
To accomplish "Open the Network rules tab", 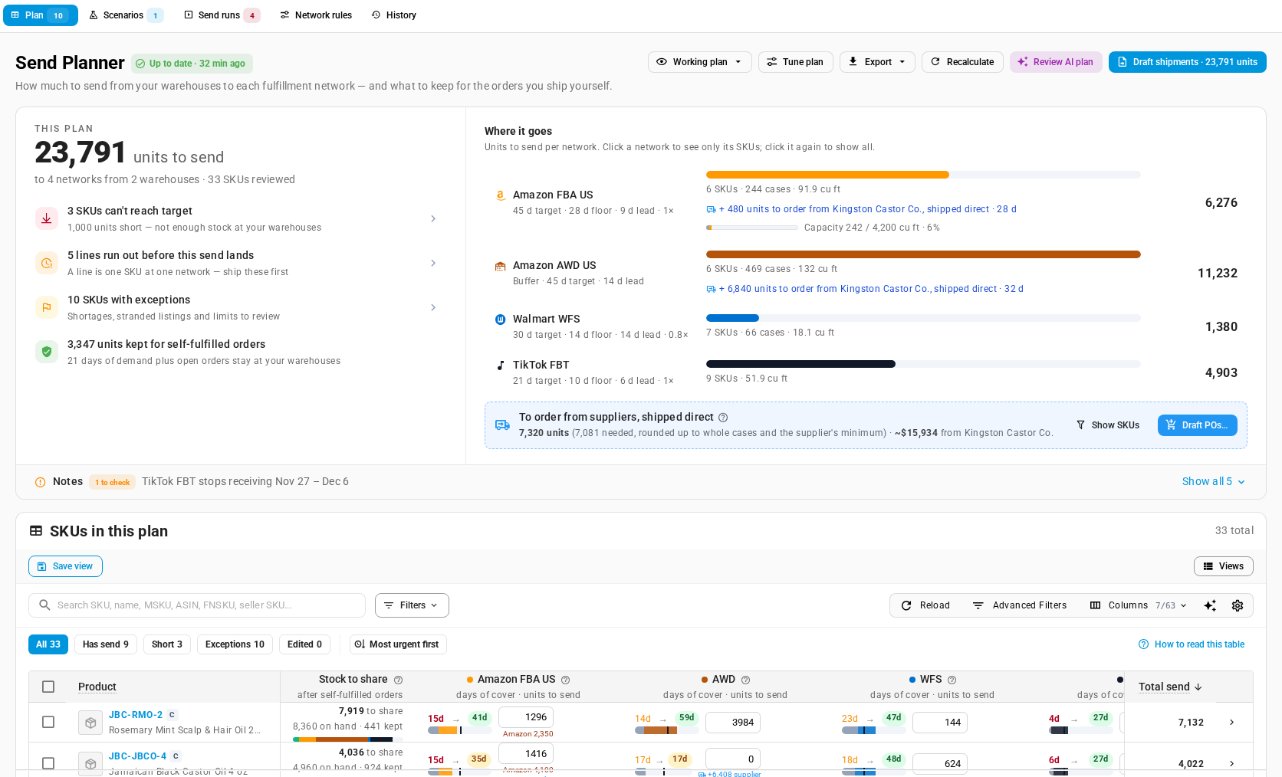I will tap(316, 15).
